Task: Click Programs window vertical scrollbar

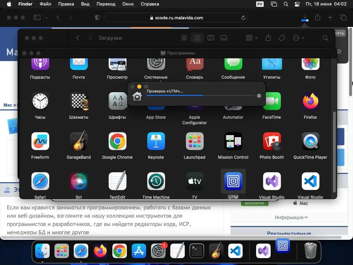Action: 334,152
